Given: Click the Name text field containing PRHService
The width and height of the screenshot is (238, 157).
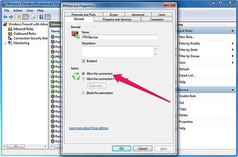Looking at the screenshot, I should [x=119, y=37].
